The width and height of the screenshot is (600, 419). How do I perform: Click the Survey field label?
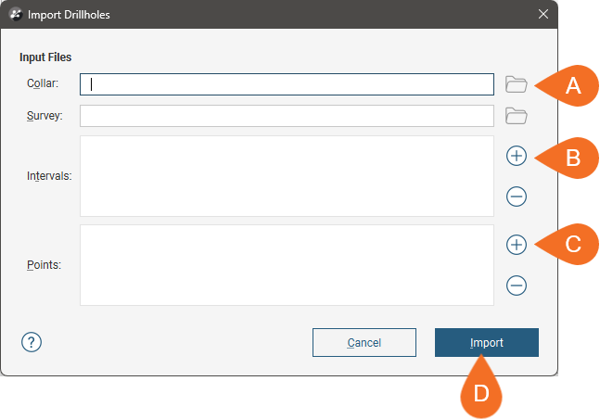point(45,116)
